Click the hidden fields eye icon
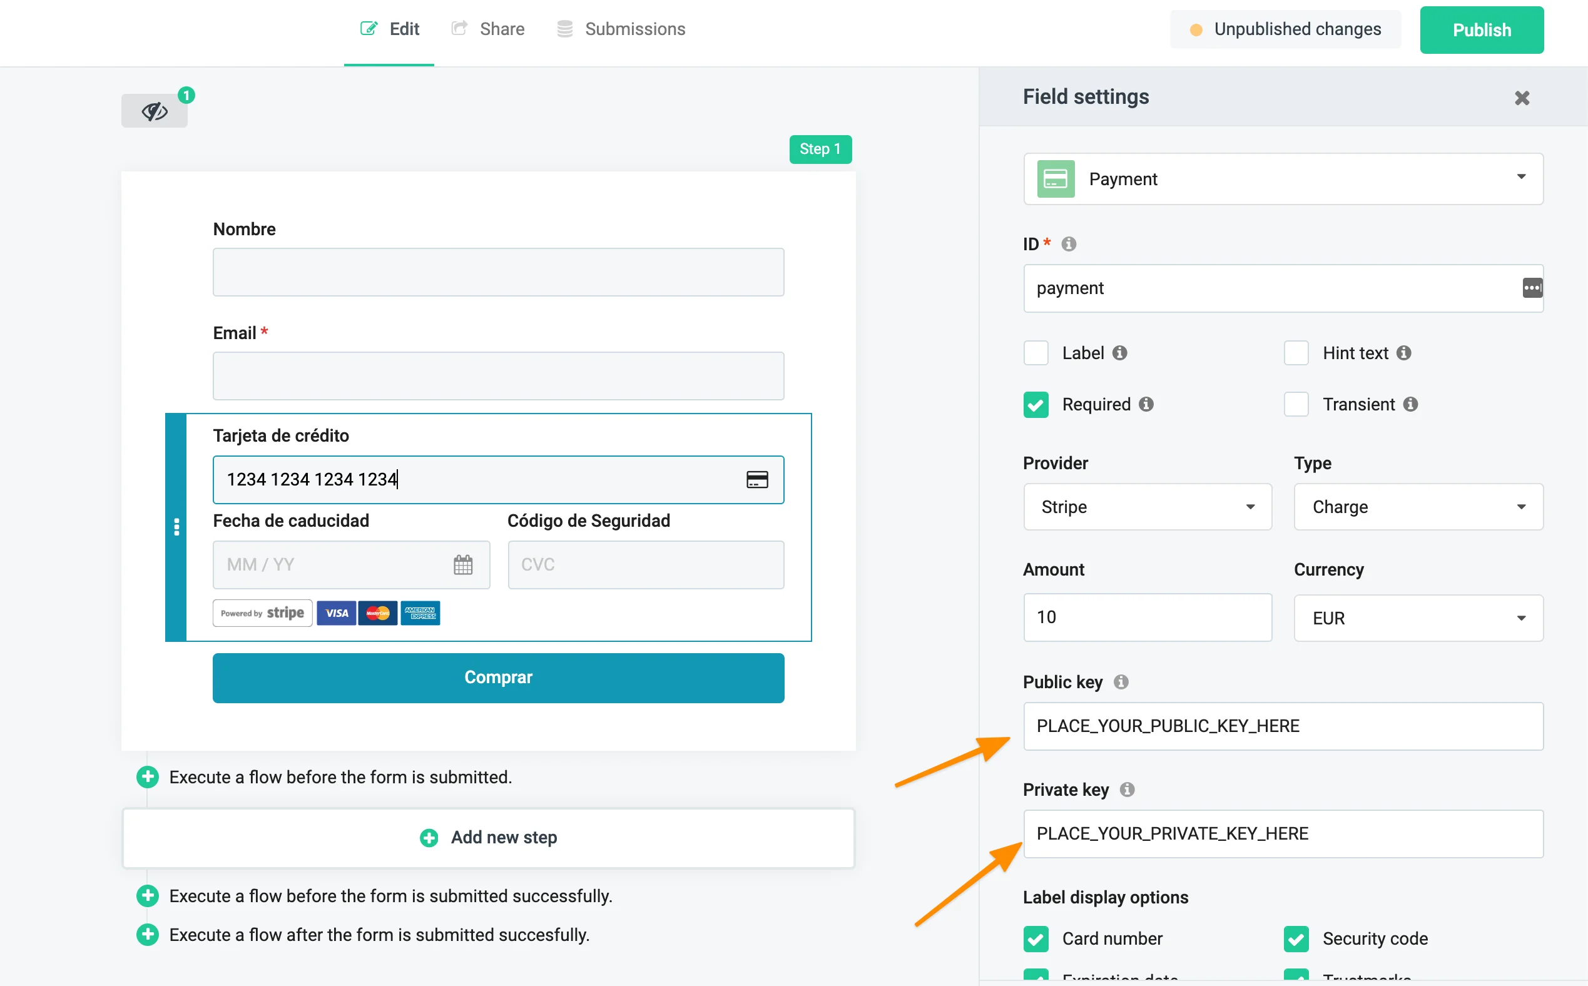 click(155, 111)
